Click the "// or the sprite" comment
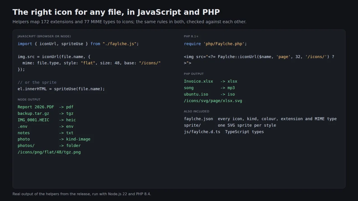The image size is (358, 201). coord(37,82)
